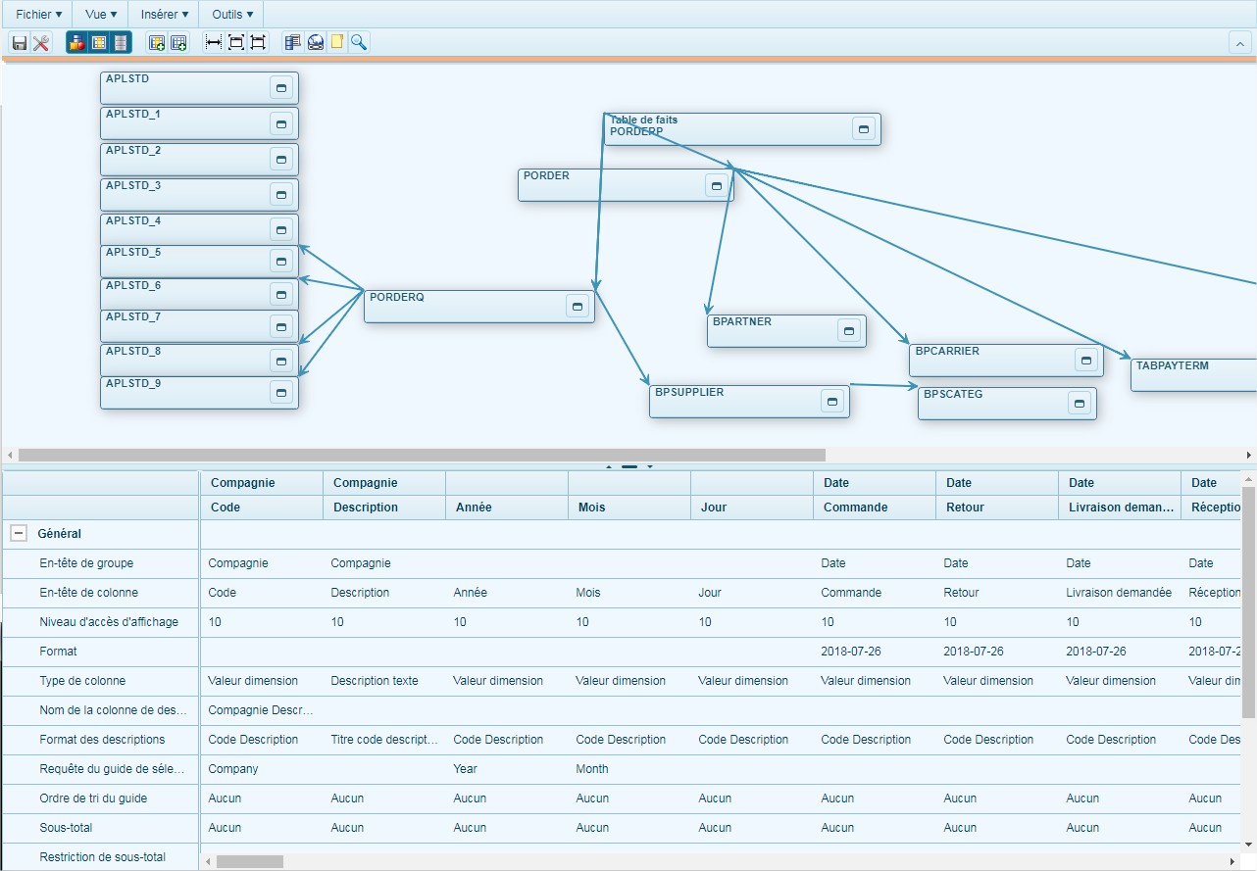Click the window icon on the PORDER table
The width and height of the screenshot is (1257, 871).
click(717, 186)
